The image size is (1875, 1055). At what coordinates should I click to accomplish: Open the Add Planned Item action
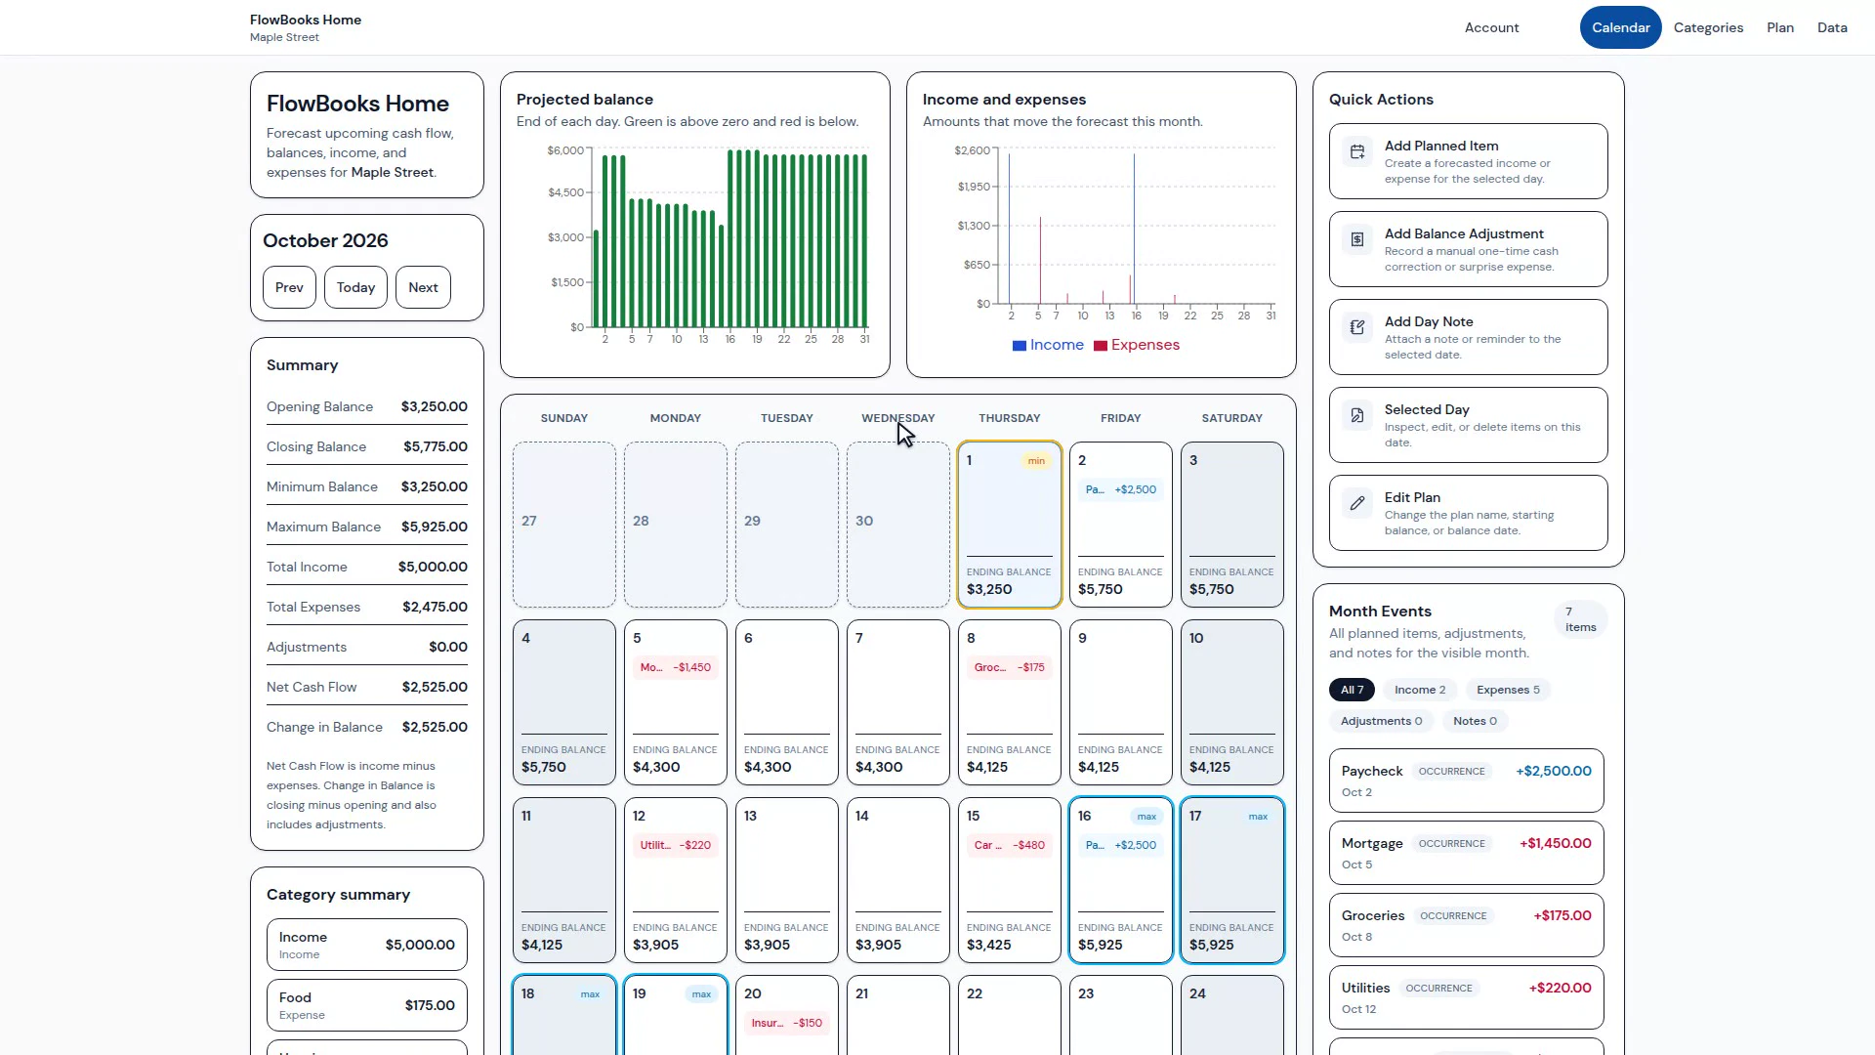1468,161
